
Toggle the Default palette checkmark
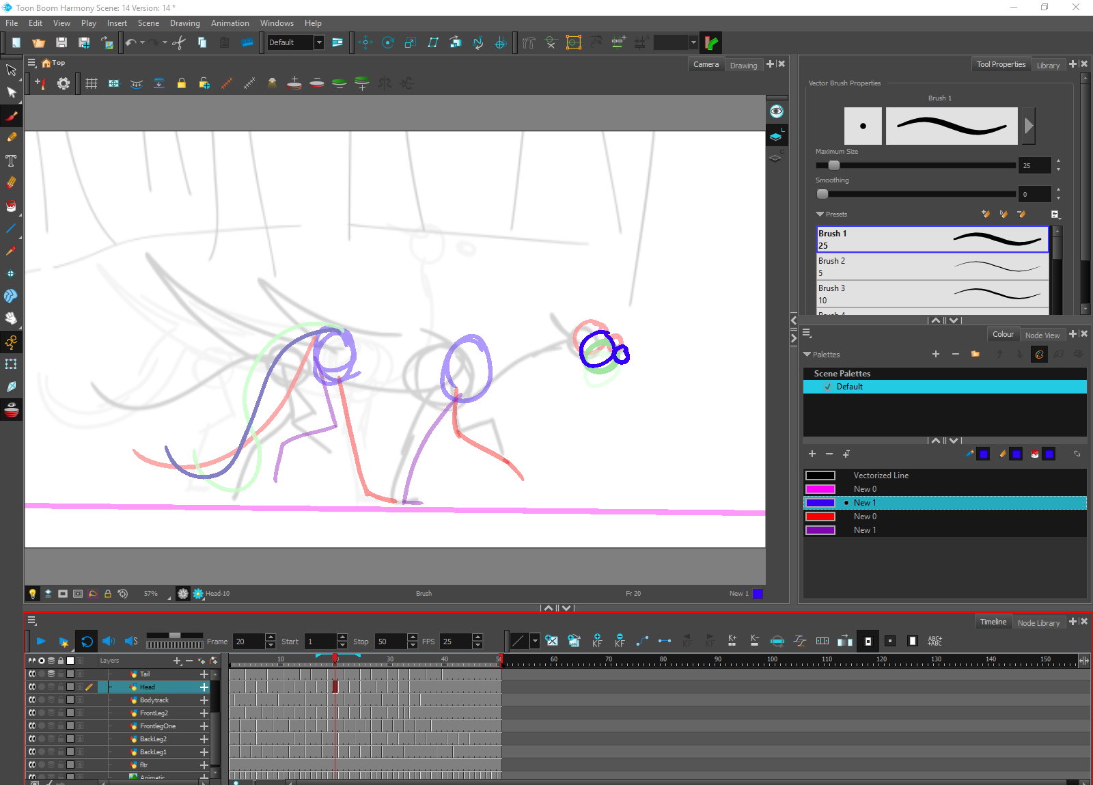(828, 387)
